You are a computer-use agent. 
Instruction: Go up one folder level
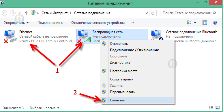point(26,13)
